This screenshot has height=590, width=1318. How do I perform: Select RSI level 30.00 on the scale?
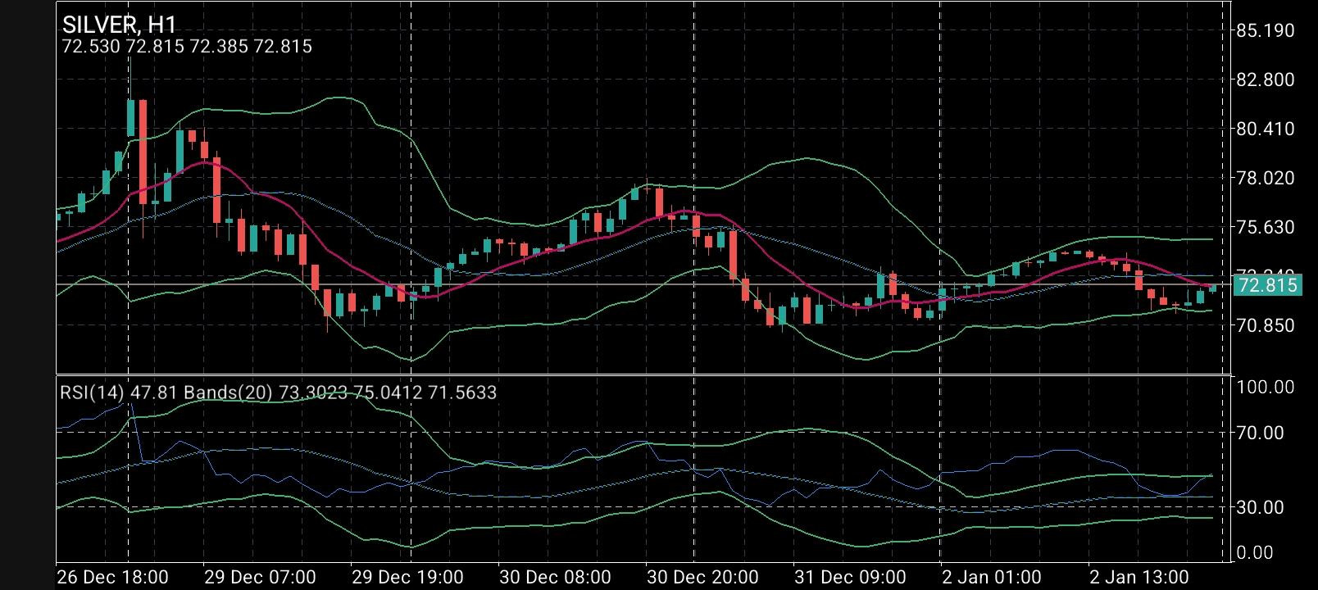pyautogui.click(x=1261, y=507)
